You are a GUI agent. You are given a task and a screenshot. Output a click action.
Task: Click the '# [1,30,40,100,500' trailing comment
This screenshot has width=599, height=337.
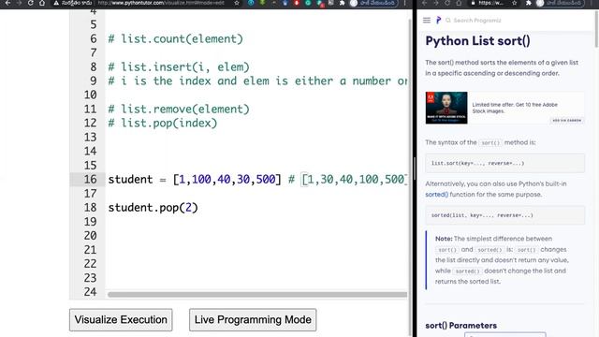tap(347, 179)
